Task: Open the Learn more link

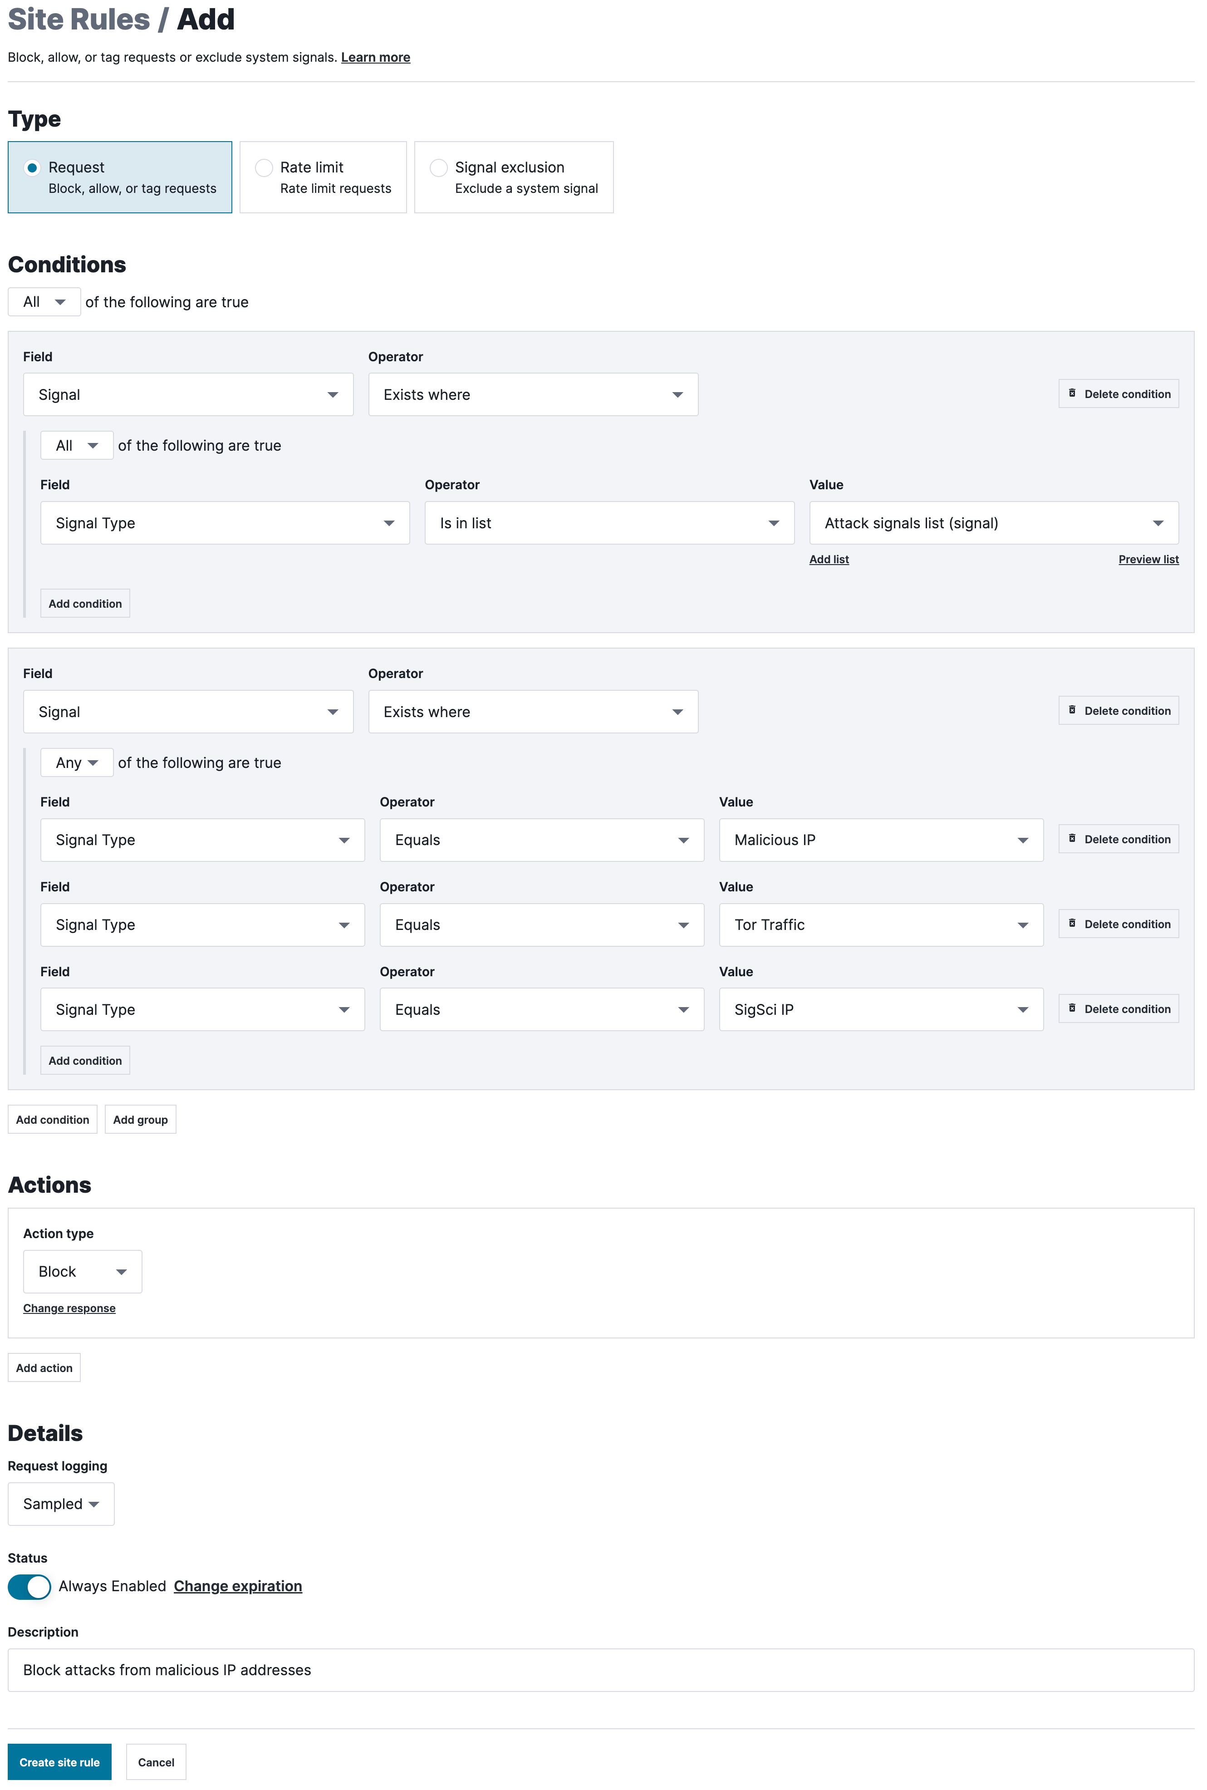Action: click(x=375, y=58)
